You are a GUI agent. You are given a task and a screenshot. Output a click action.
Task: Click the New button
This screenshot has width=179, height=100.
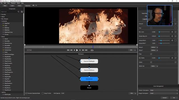[x=5, y=6]
